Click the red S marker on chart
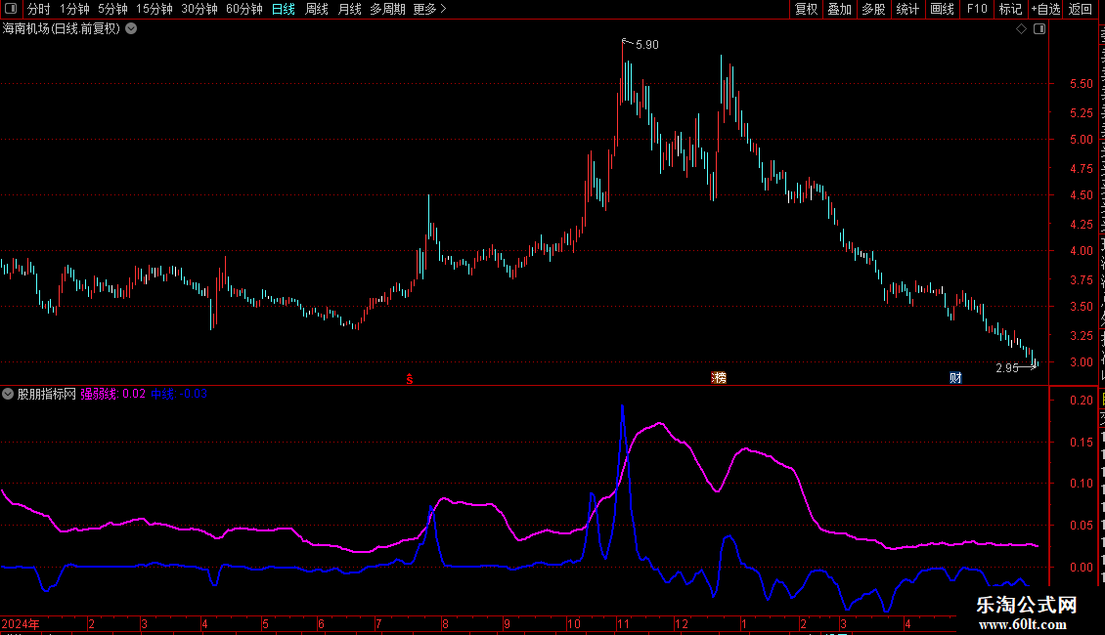1105x635 pixels. point(410,379)
